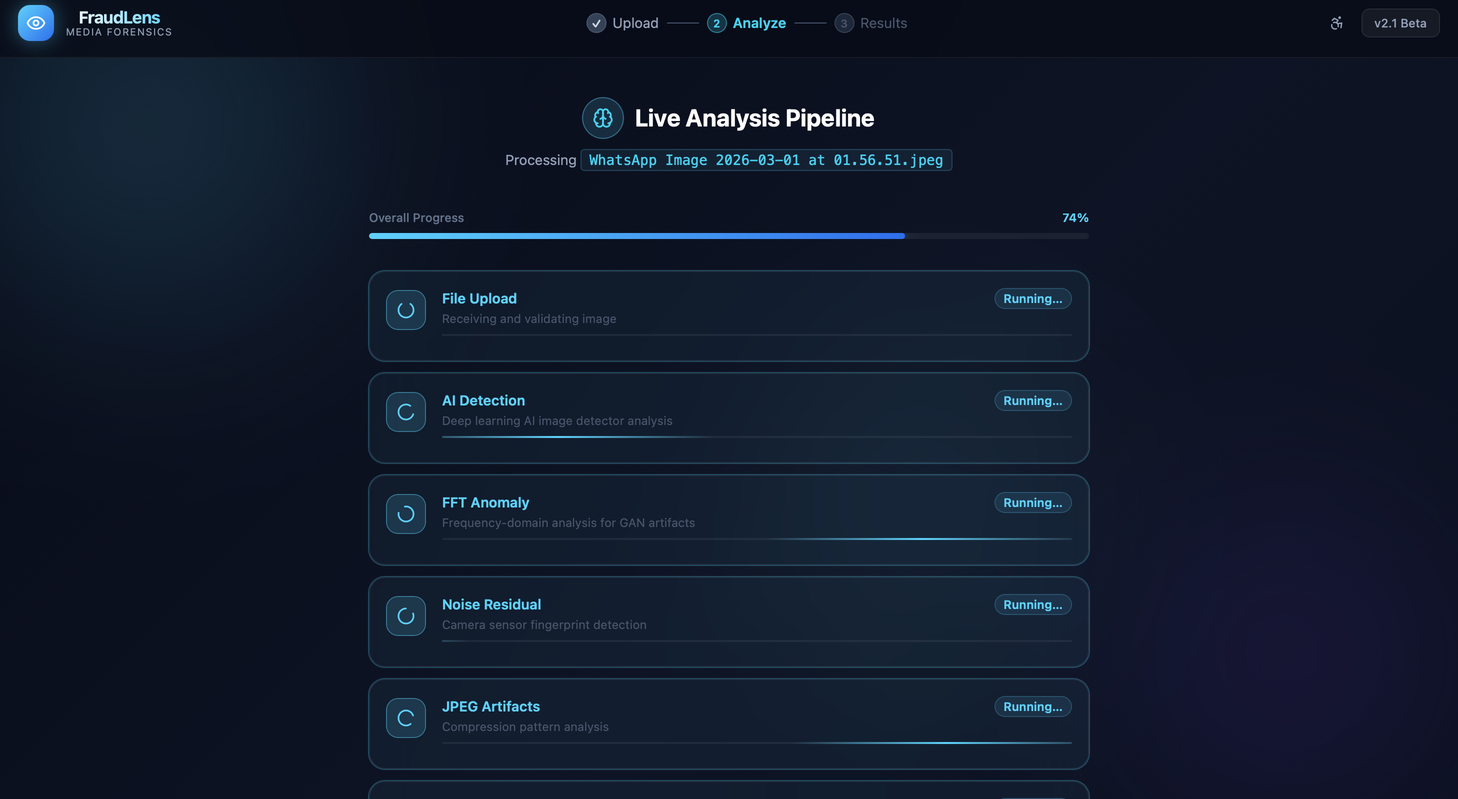Click the FFT Anomaly spinner icon
Viewport: 1458px width, 799px height.
tap(406, 514)
